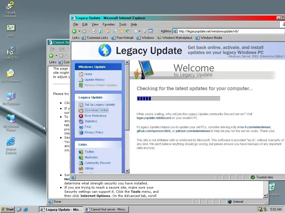
Task: Go back in Legacy Update browser window
Action: (x=74, y=31)
